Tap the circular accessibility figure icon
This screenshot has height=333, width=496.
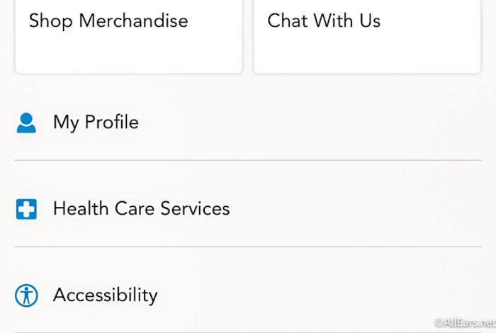tap(26, 295)
